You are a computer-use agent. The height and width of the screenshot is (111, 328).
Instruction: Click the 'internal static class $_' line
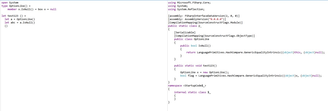pos(192,92)
